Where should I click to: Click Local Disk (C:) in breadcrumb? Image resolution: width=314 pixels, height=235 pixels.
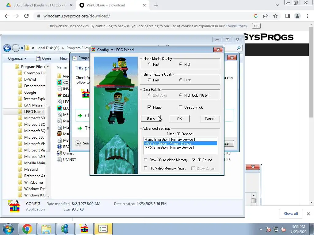[48, 48]
